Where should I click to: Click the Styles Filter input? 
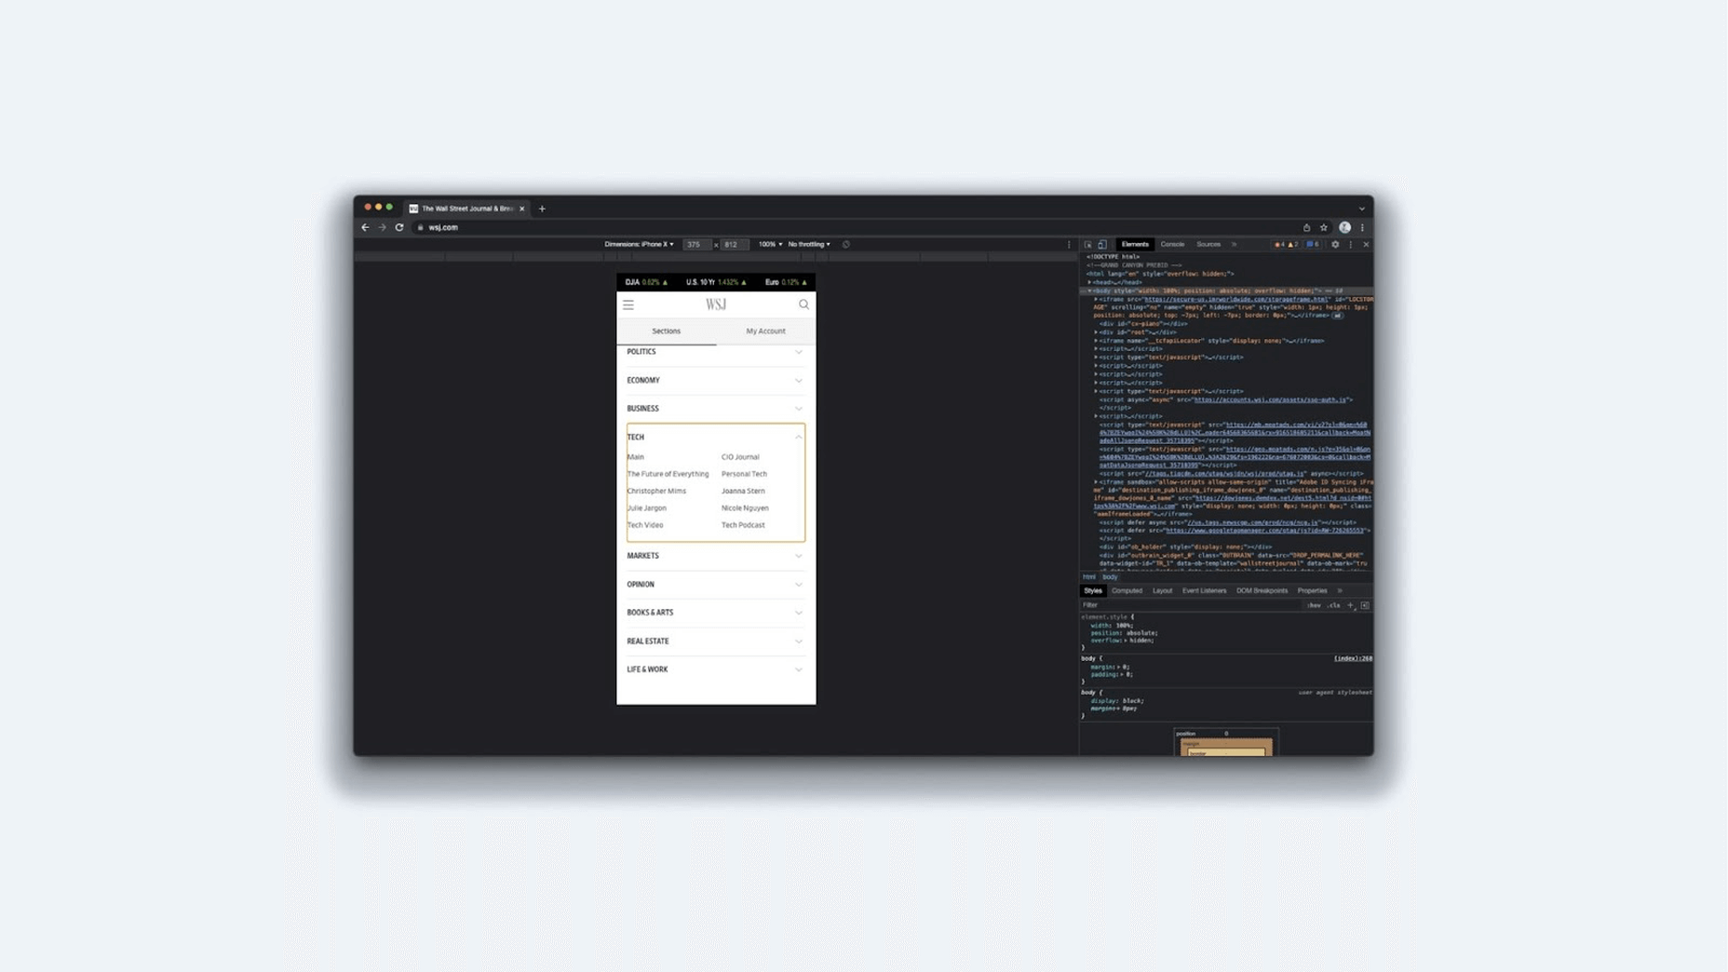click(1190, 605)
